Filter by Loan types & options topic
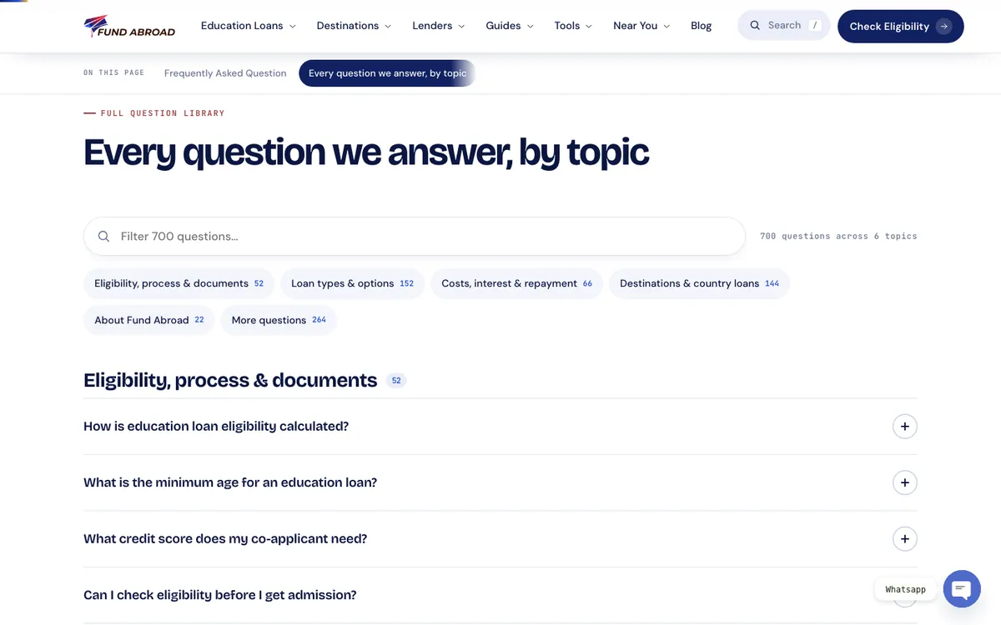 coord(352,283)
